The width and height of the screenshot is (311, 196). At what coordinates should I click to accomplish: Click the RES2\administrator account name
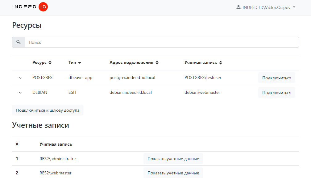click(58, 159)
